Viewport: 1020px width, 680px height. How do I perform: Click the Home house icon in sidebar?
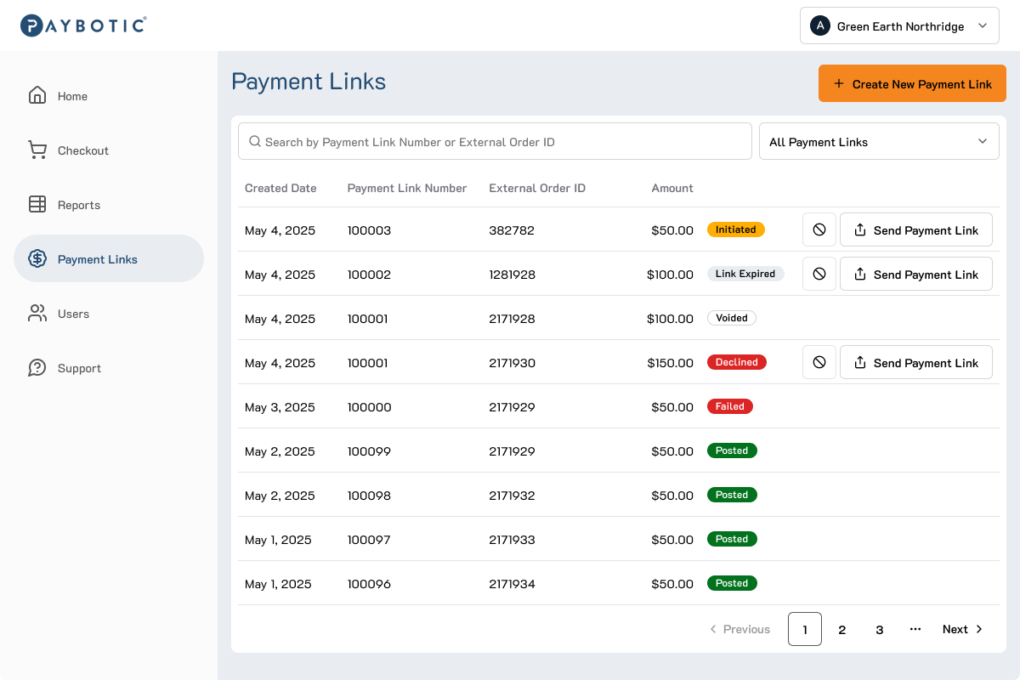pos(37,95)
